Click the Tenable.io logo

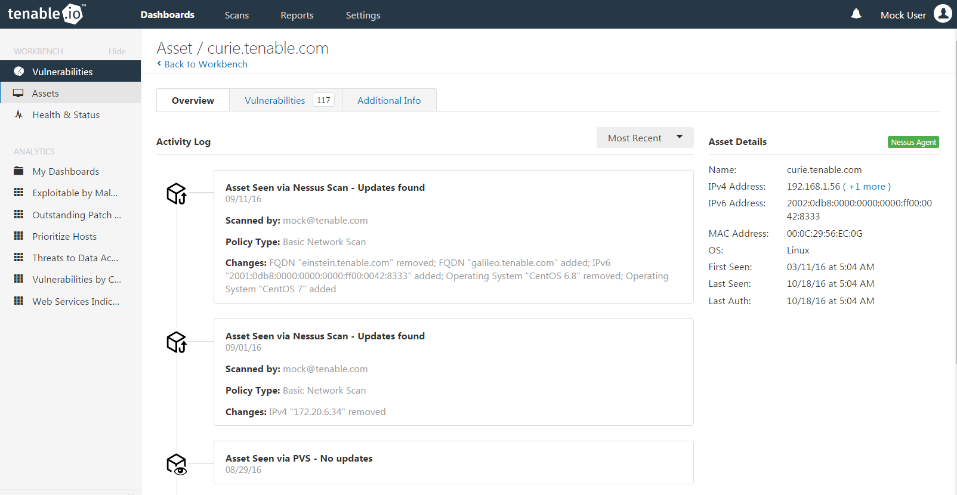tap(46, 14)
